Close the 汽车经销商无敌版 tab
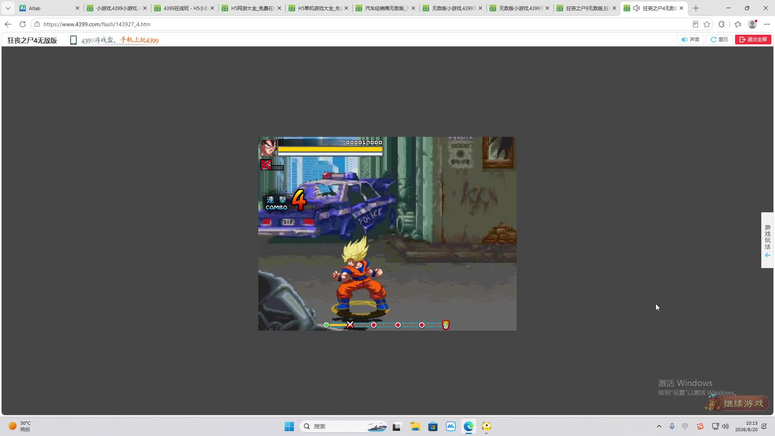Viewport: 775px width, 436px height. (x=413, y=8)
